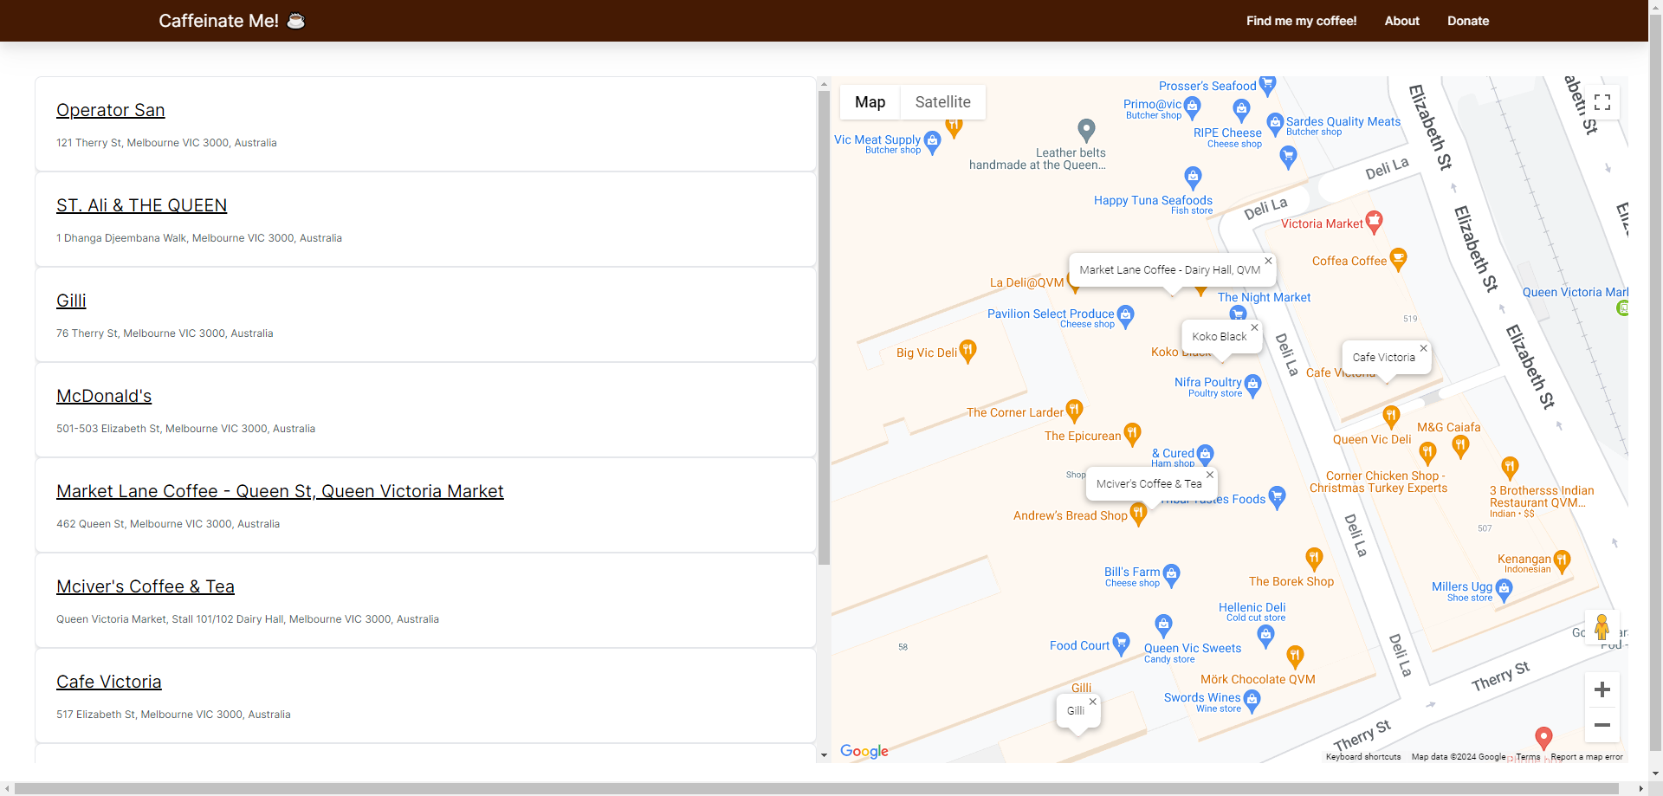Open Find me my coffee! page
1663x796 pixels.
[x=1301, y=21]
